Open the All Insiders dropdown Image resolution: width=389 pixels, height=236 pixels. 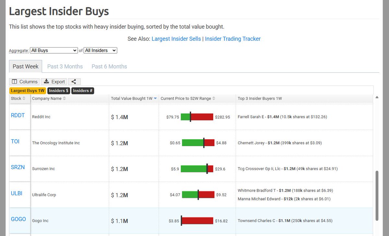(100, 50)
